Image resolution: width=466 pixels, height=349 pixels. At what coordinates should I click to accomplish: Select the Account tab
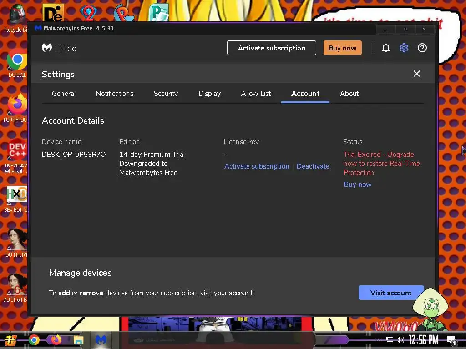click(x=305, y=94)
